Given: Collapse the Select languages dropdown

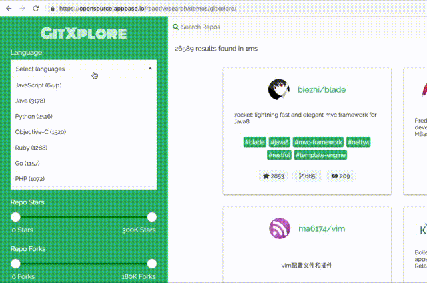Looking at the screenshot, I should click(83, 69).
